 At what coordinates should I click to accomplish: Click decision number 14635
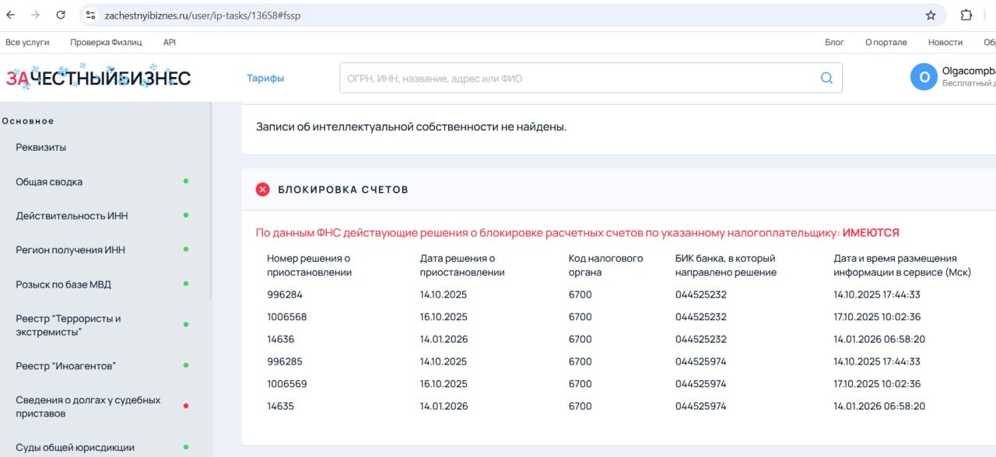pos(280,406)
